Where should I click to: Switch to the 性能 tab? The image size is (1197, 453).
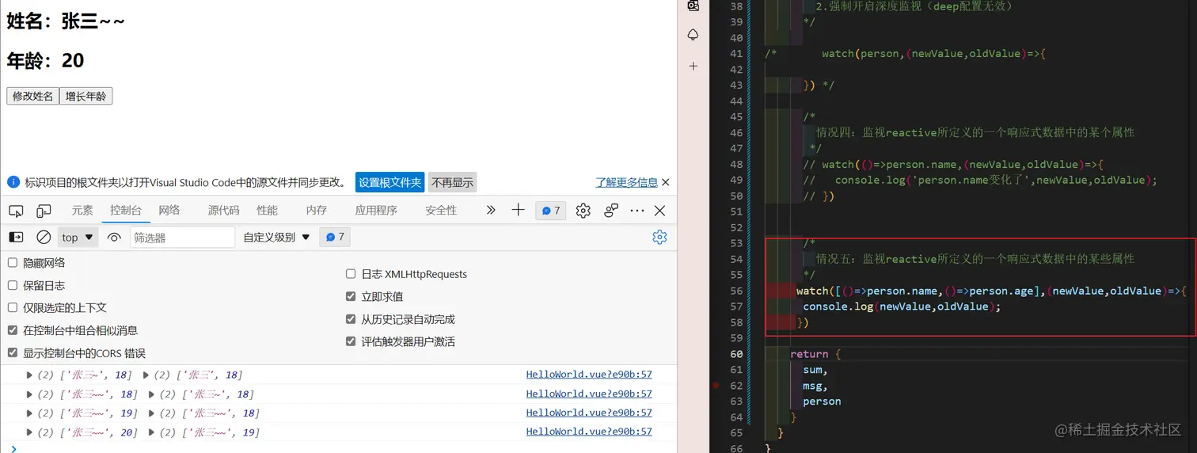pos(267,210)
